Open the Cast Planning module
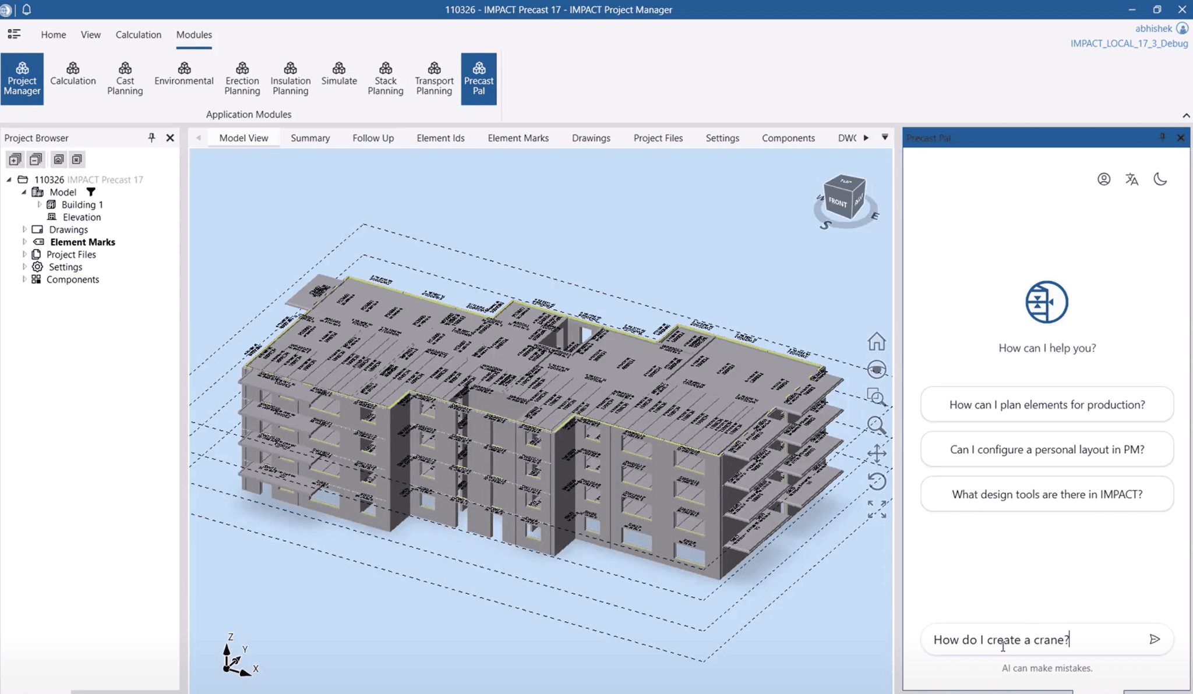Viewport: 1193px width, 694px height. click(x=125, y=79)
